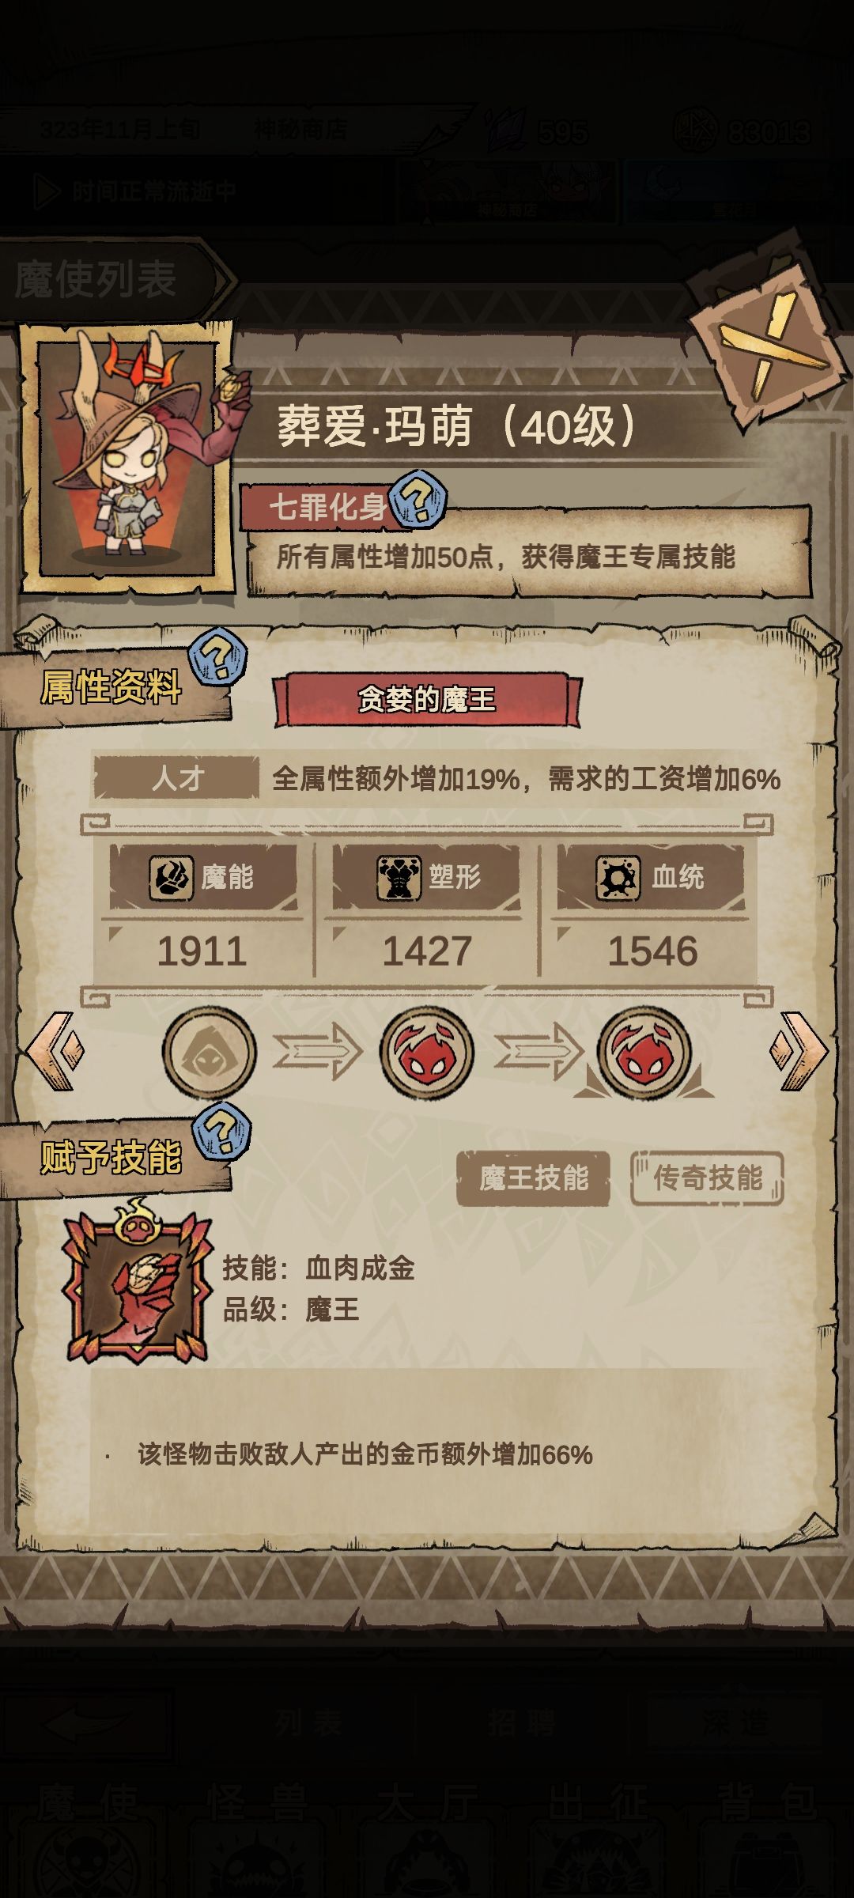The image size is (854, 1898).
Task: Go to previous envoy with left arrow
Action: (x=54, y=1051)
